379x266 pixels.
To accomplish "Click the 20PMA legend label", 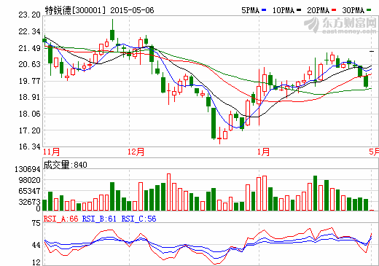I will 319,10.
